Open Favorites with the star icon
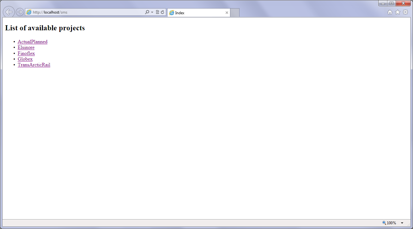 tap(398, 12)
